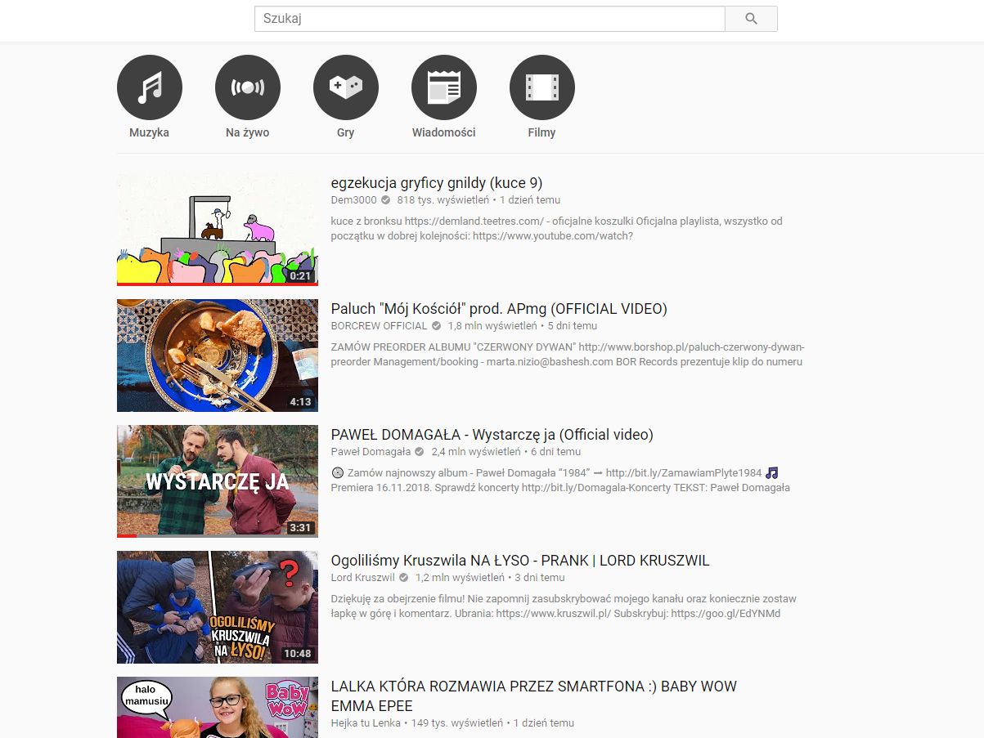Viewport: 984px width, 738px height.
Task: Open the Na żywo live category icon
Action: [248, 87]
